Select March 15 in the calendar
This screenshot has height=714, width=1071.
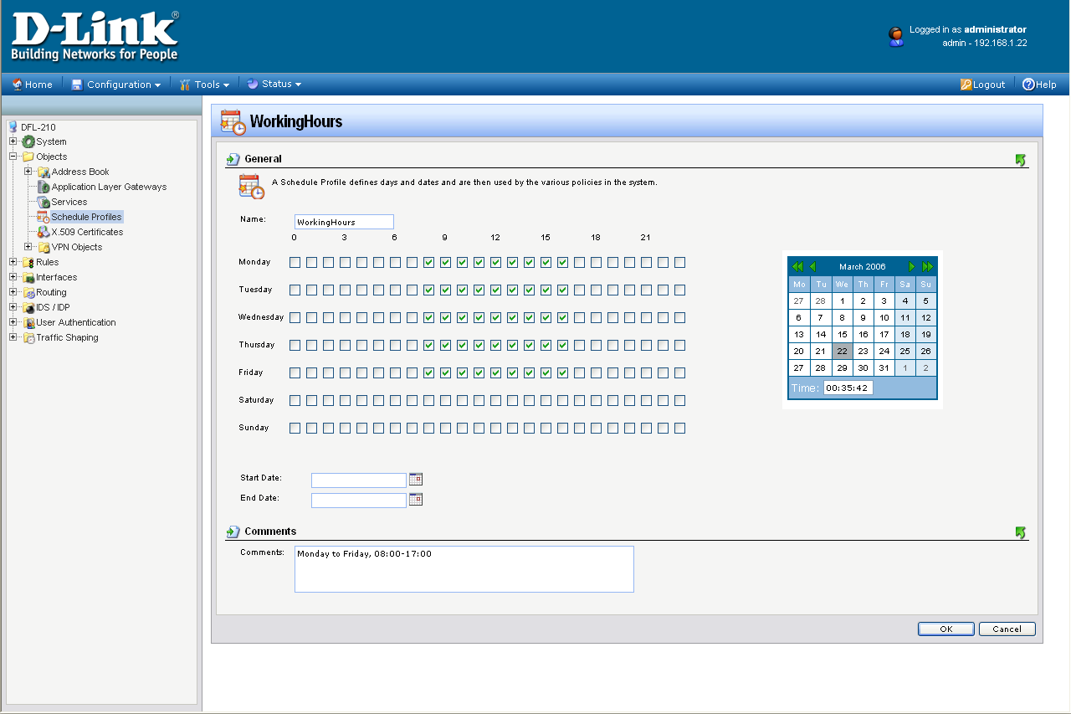842,335
